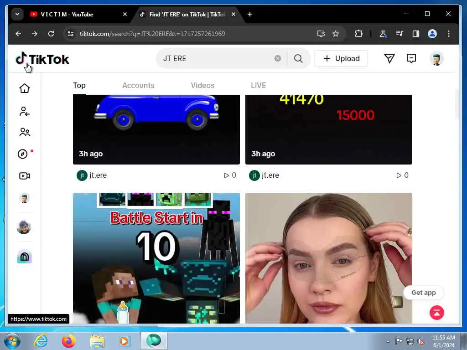Open the followed account avatar in sidebar
Viewport: 467px width, 350px height.
[x=24, y=227]
